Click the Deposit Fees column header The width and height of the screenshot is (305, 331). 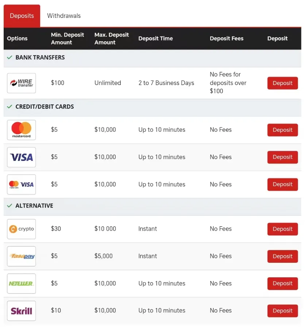(227, 38)
